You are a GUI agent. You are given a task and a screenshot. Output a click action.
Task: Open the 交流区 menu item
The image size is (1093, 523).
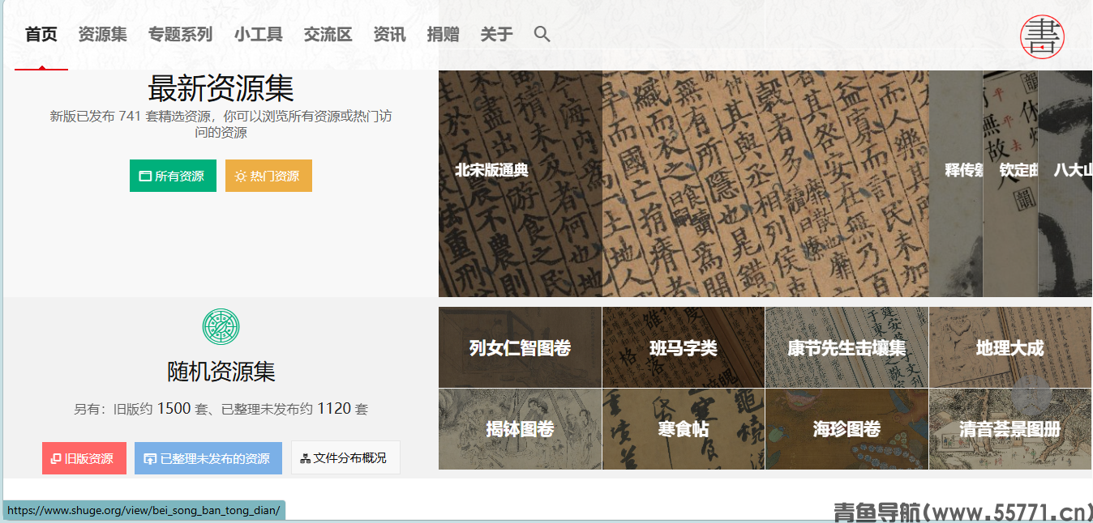328,34
